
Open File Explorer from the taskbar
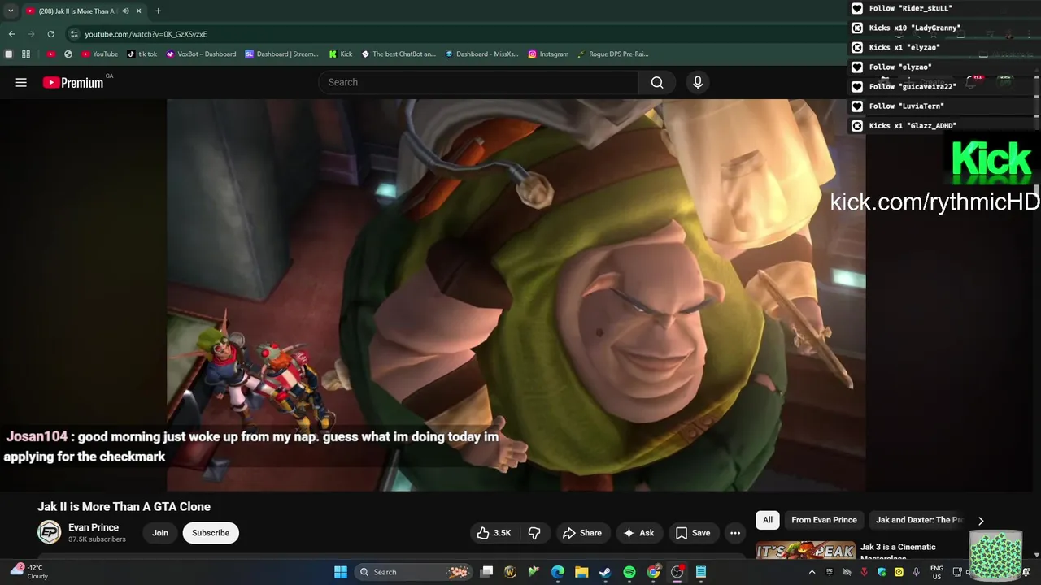[581, 572]
